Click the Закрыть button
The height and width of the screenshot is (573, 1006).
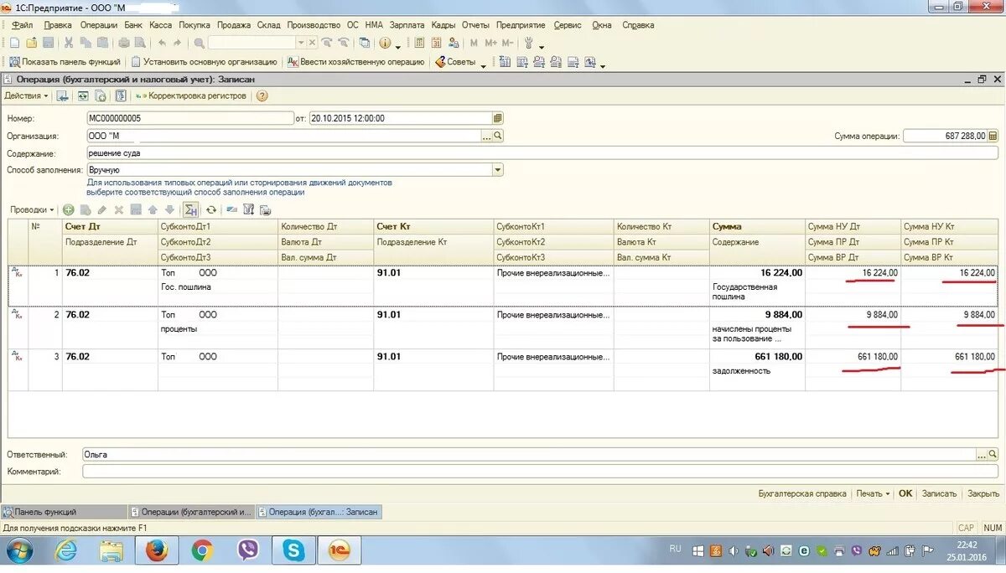pyautogui.click(x=983, y=493)
